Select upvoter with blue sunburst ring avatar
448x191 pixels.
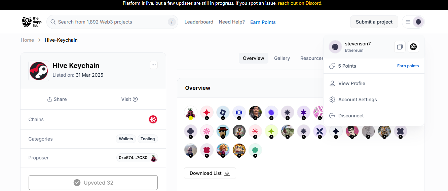(x=239, y=112)
